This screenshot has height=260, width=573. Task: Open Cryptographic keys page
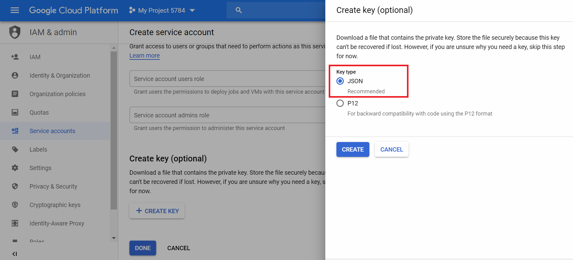click(55, 205)
